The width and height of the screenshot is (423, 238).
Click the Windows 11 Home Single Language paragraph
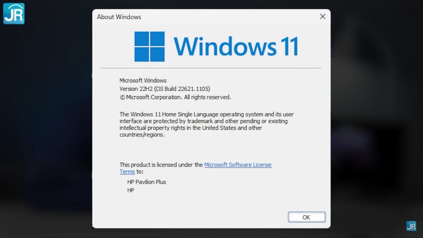tap(207, 124)
